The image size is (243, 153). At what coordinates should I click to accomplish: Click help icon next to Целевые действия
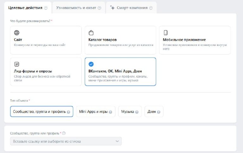(x=46, y=8)
